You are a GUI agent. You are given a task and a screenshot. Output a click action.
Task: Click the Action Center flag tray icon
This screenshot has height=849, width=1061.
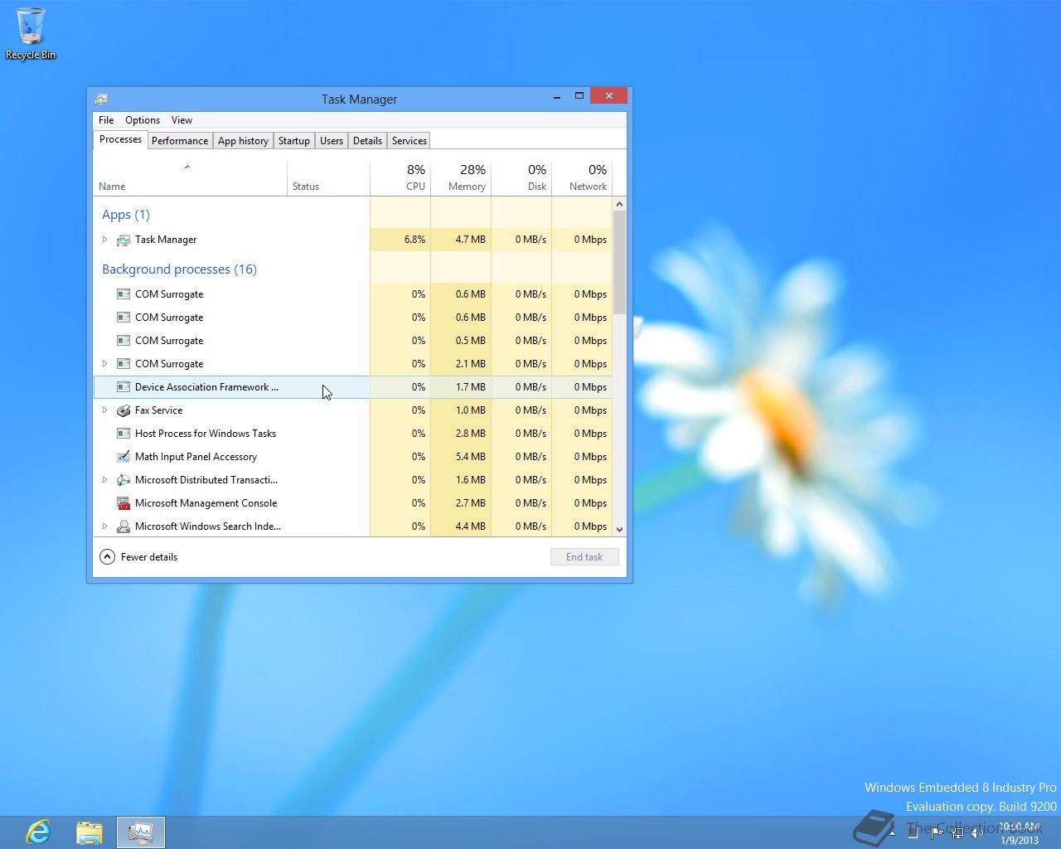tap(937, 832)
